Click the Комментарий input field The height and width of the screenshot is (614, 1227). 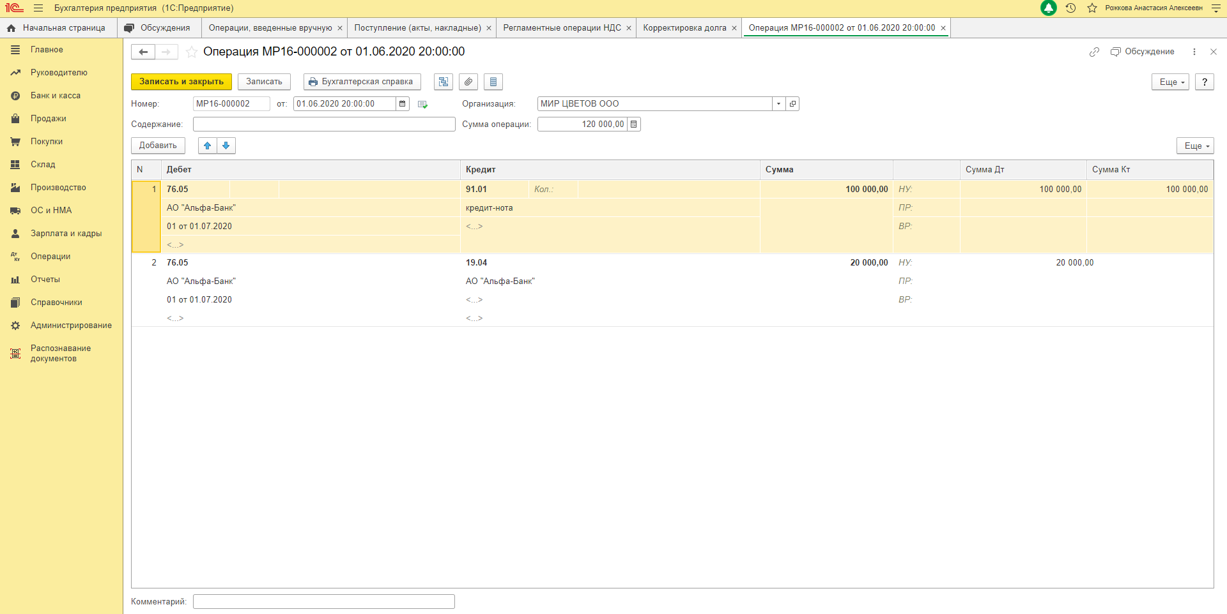(x=324, y=602)
